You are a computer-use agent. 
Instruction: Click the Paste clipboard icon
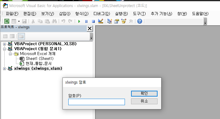(47, 21)
